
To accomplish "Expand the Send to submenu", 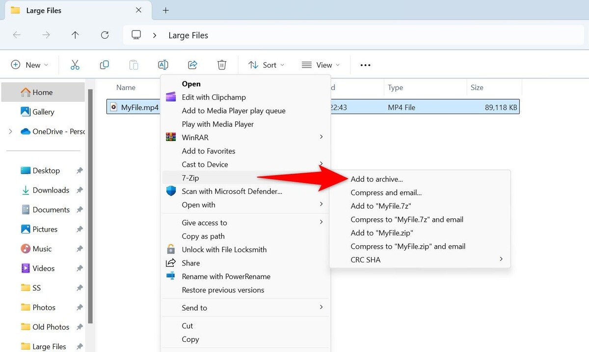I will tap(321, 307).
